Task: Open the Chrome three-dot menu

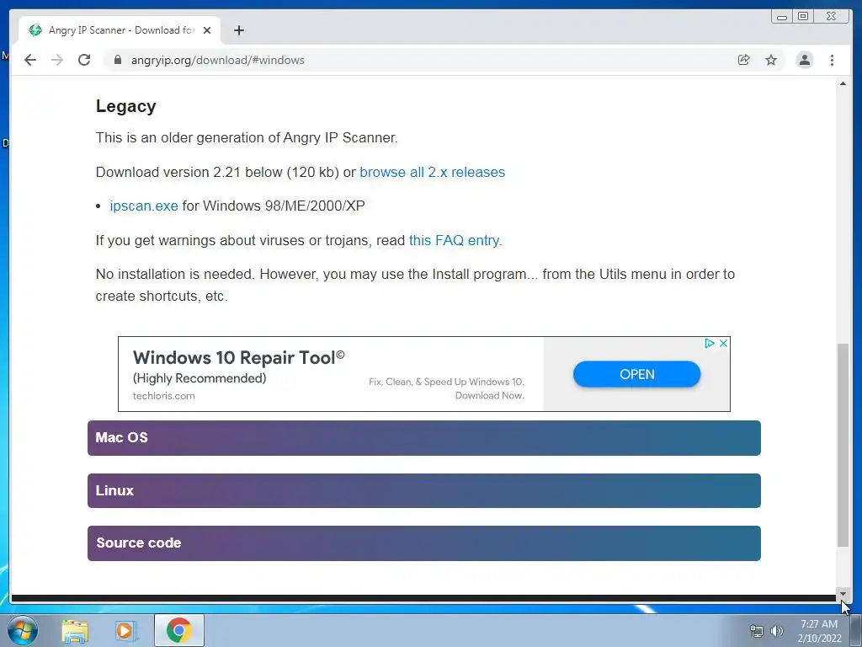Action: (x=832, y=60)
